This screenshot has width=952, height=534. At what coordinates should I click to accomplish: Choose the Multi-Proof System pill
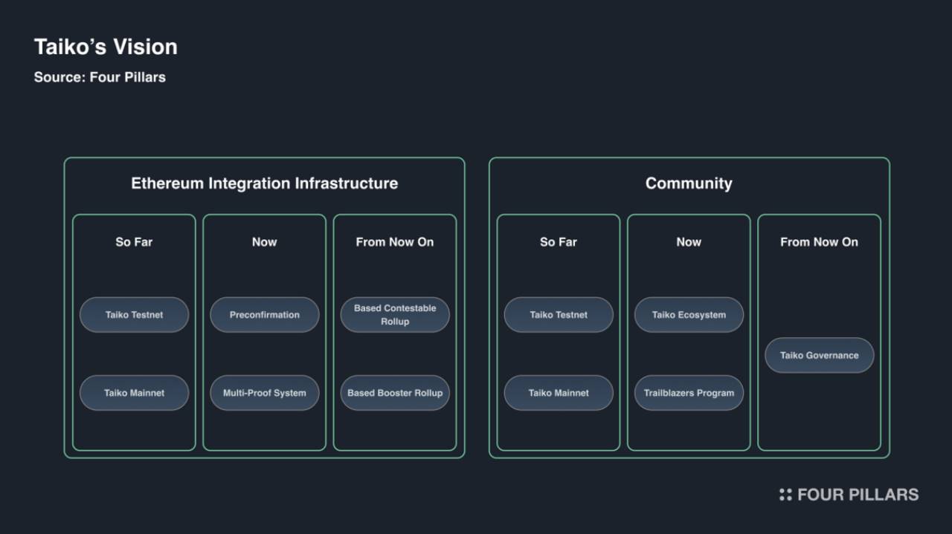(x=264, y=393)
